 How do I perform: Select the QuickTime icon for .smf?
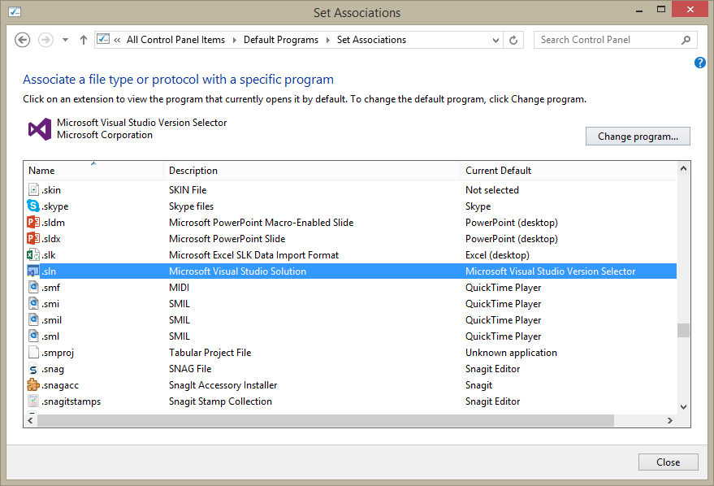pyautogui.click(x=33, y=287)
